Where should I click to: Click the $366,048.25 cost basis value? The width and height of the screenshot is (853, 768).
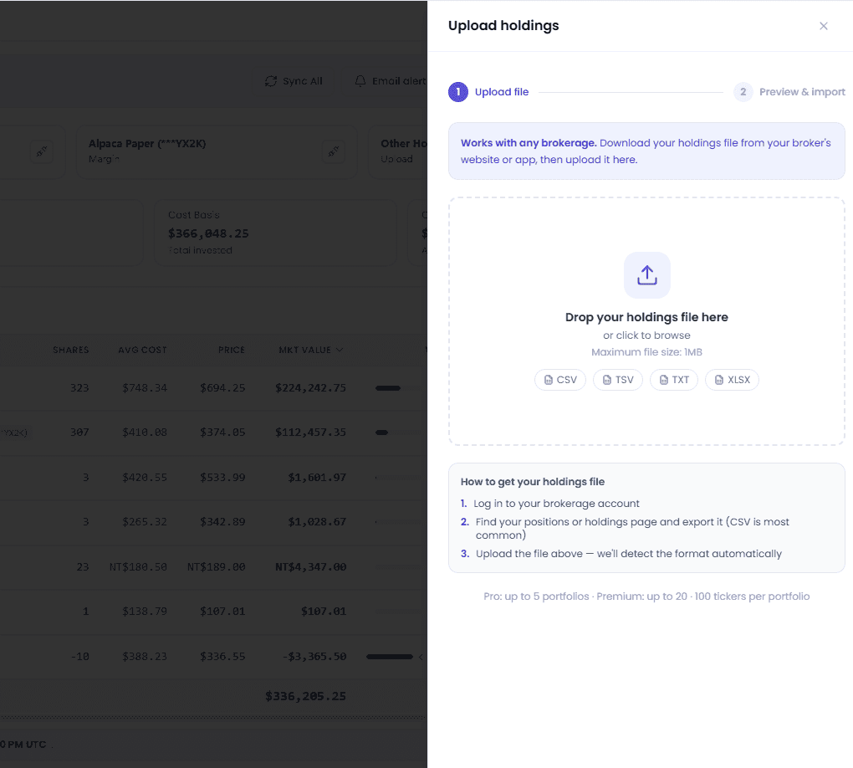208,233
